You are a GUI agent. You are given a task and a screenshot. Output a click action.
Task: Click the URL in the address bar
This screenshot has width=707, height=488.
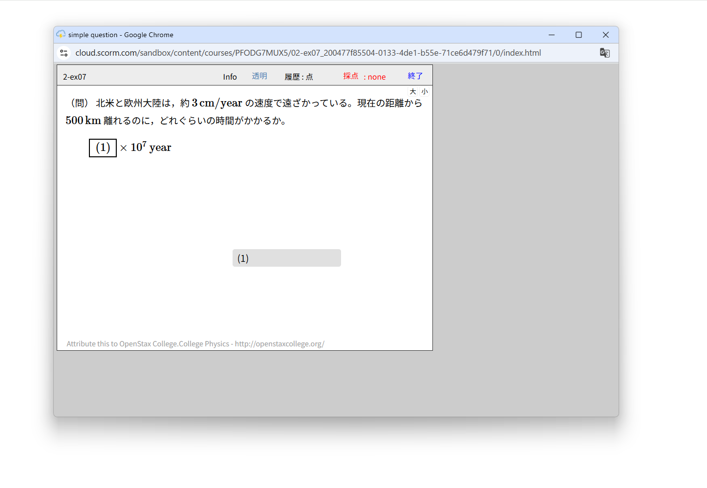click(x=308, y=53)
